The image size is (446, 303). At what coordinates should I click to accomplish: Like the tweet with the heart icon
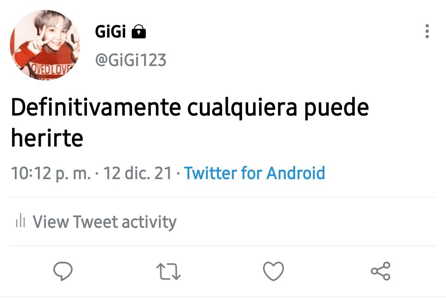273,271
